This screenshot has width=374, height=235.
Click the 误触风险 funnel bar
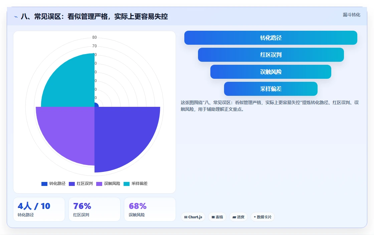(x=271, y=72)
